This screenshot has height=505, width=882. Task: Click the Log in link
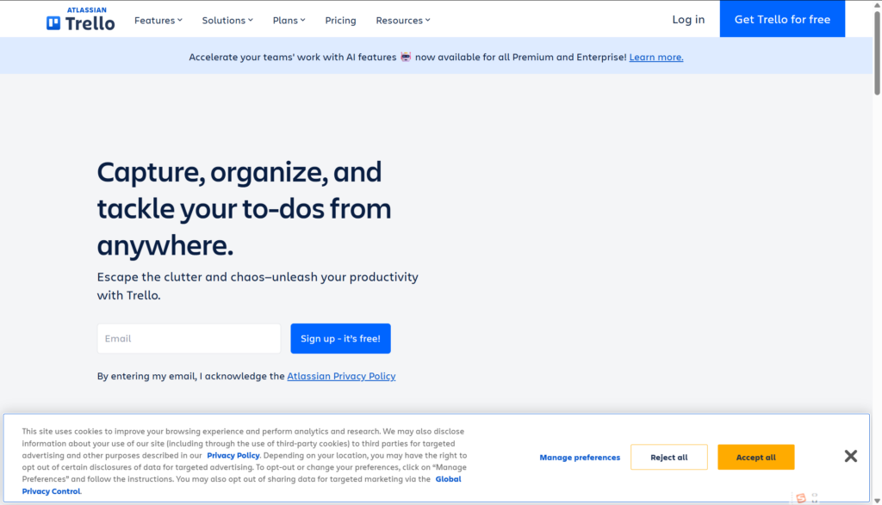688,19
